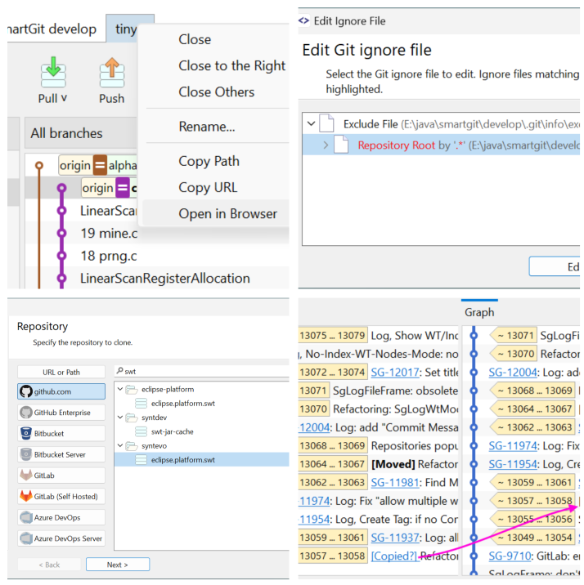The height and width of the screenshot is (585, 584).
Task: Select GitLab provider
Action: [x=61, y=476]
